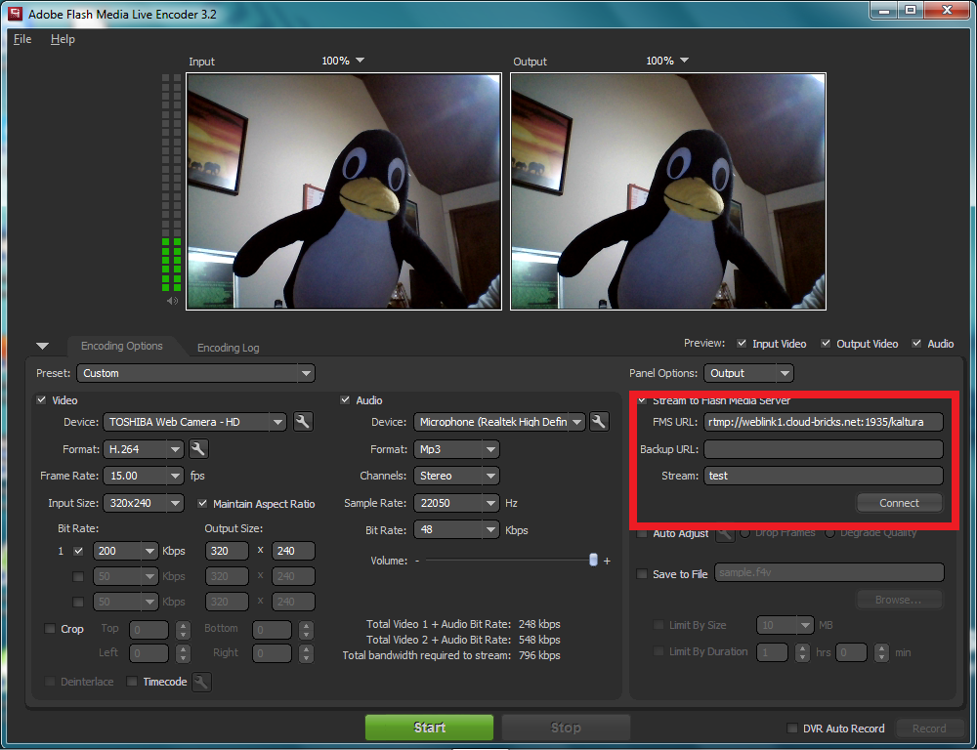Open Output preview zoom dropdown
The width and height of the screenshot is (977, 750).
click(667, 61)
